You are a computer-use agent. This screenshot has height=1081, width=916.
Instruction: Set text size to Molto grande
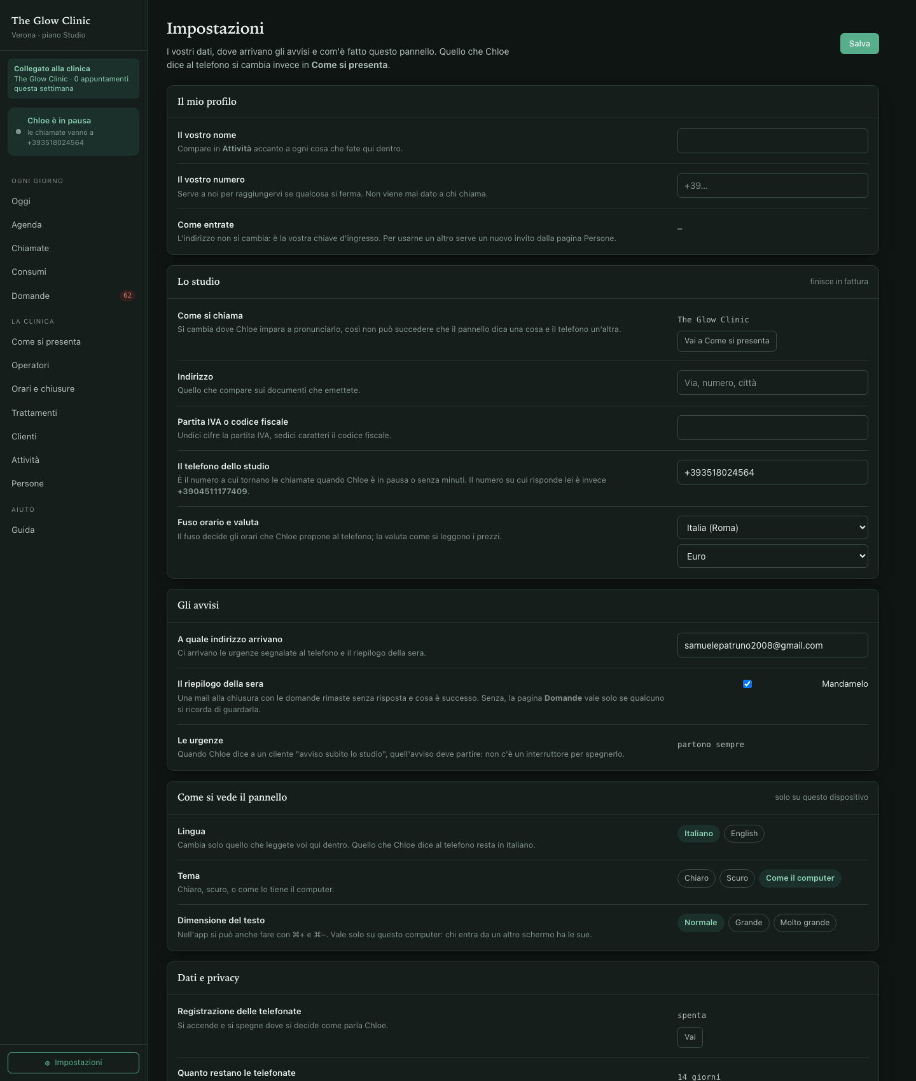[805, 923]
